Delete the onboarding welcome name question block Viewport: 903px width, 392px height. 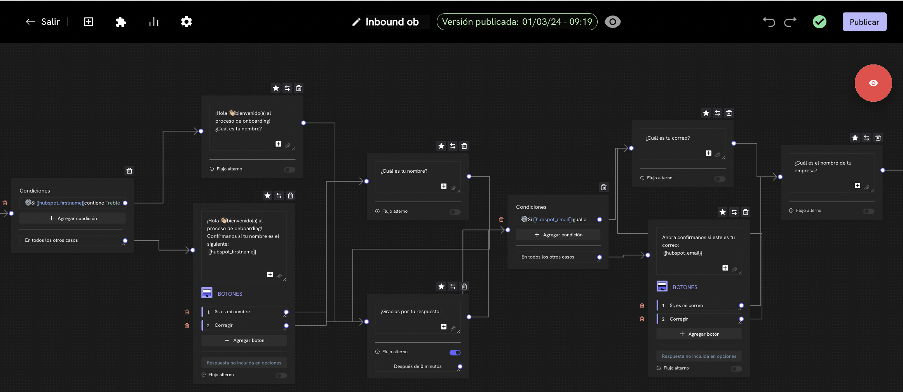299,88
